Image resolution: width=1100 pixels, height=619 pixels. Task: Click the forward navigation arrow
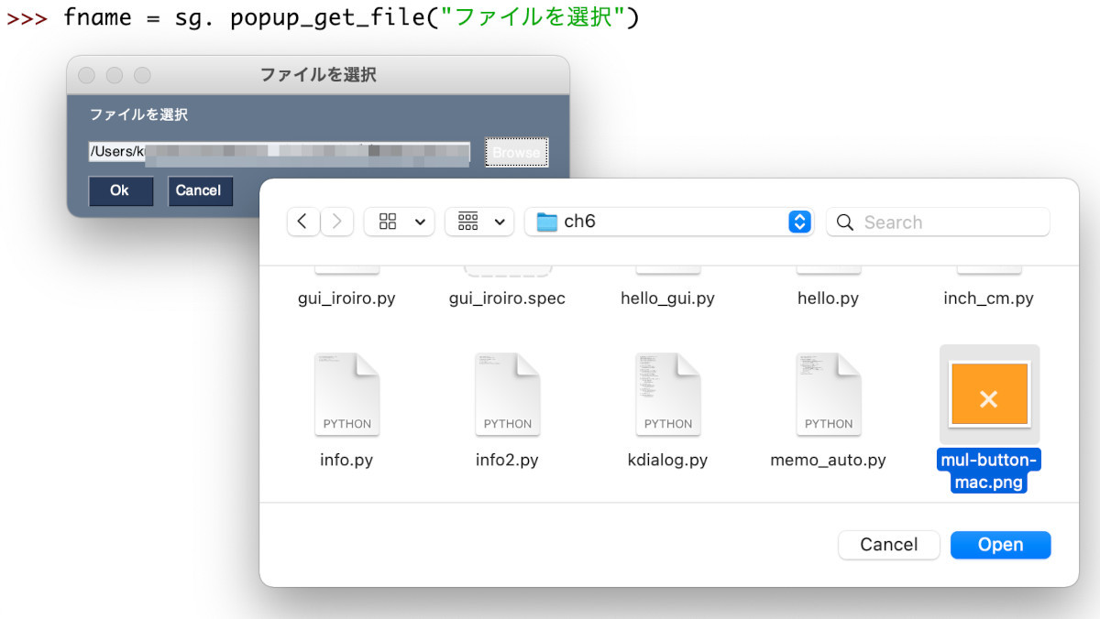click(336, 222)
